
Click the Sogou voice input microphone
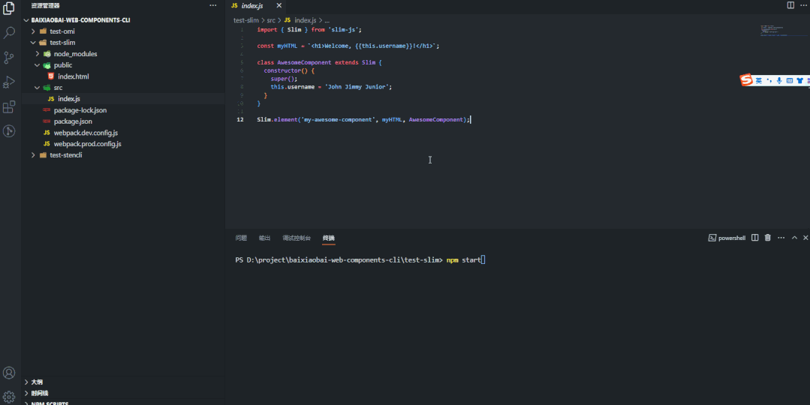point(779,80)
